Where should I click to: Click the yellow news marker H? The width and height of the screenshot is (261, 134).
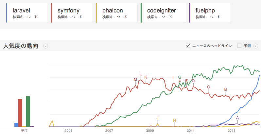pos(174,121)
